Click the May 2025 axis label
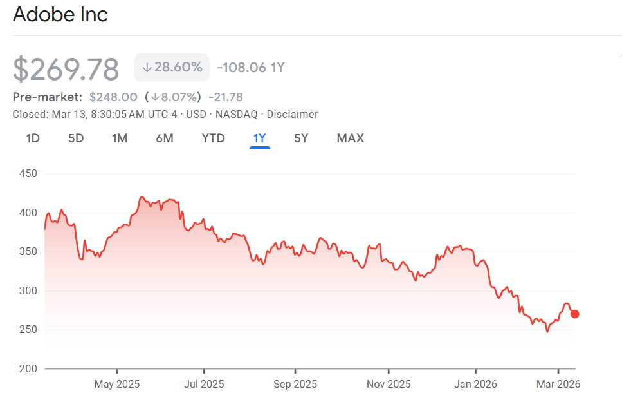This screenshot has width=622, height=400. [x=117, y=384]
